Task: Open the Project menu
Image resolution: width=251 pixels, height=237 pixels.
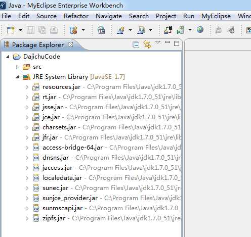Action: 166,16
